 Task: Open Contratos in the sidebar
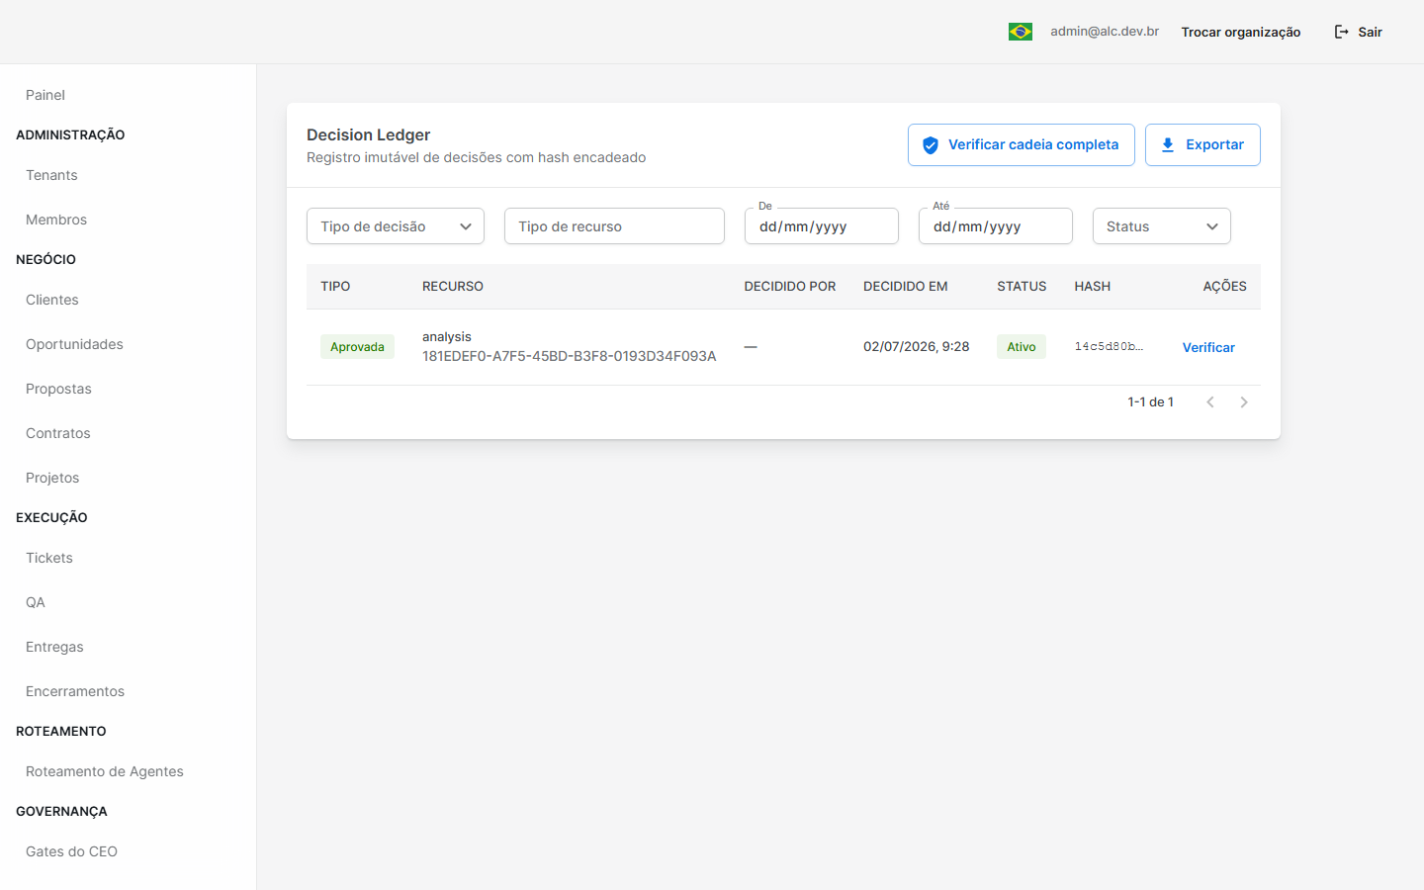57,433
